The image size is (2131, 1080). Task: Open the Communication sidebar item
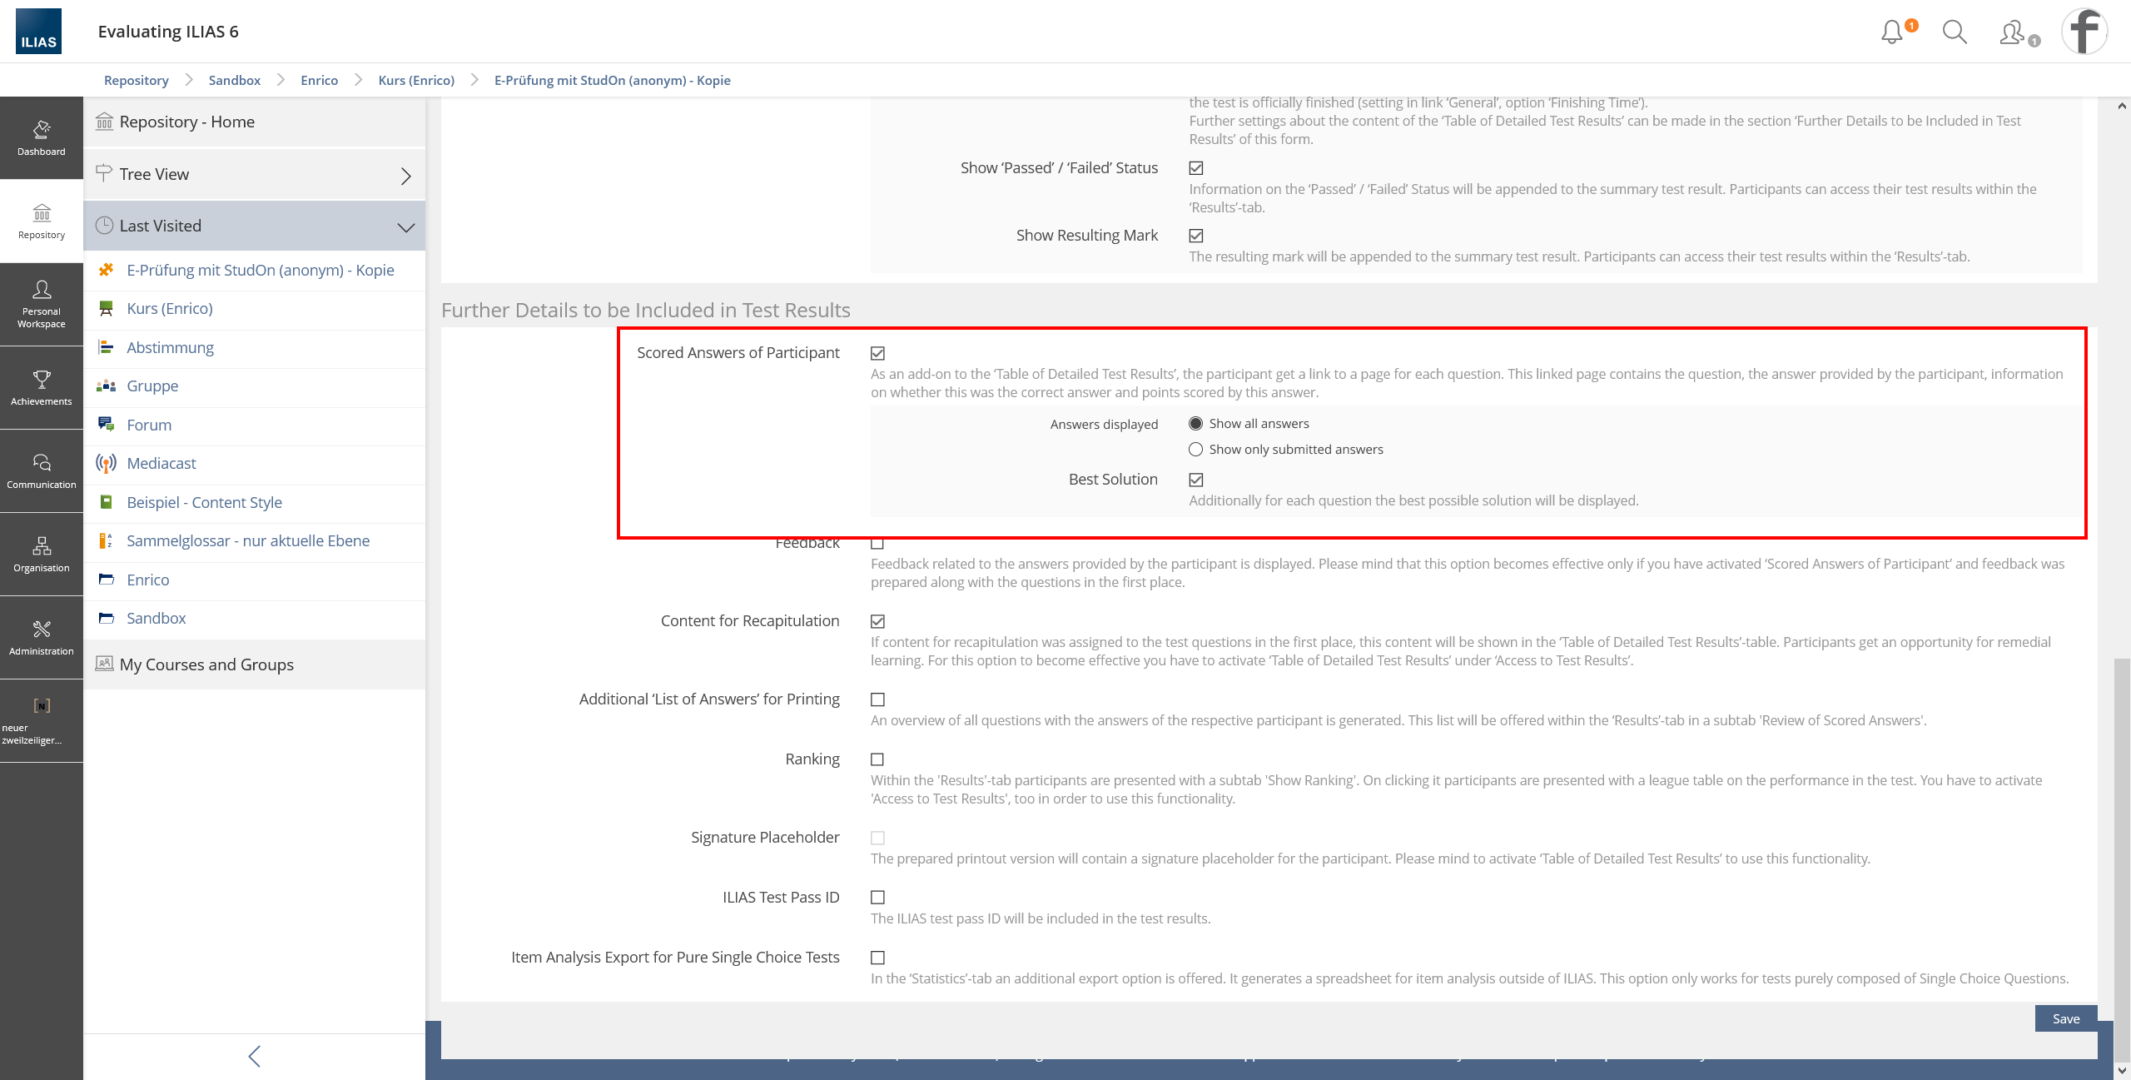pyautogui.click(x=42, y=471)
